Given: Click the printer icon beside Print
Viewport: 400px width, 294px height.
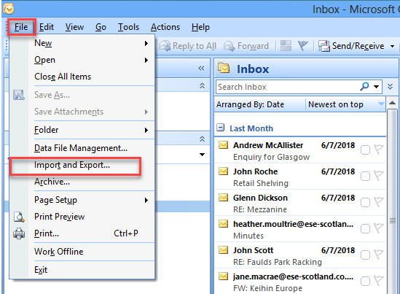Looking at the screenshot, I should 19,233.
